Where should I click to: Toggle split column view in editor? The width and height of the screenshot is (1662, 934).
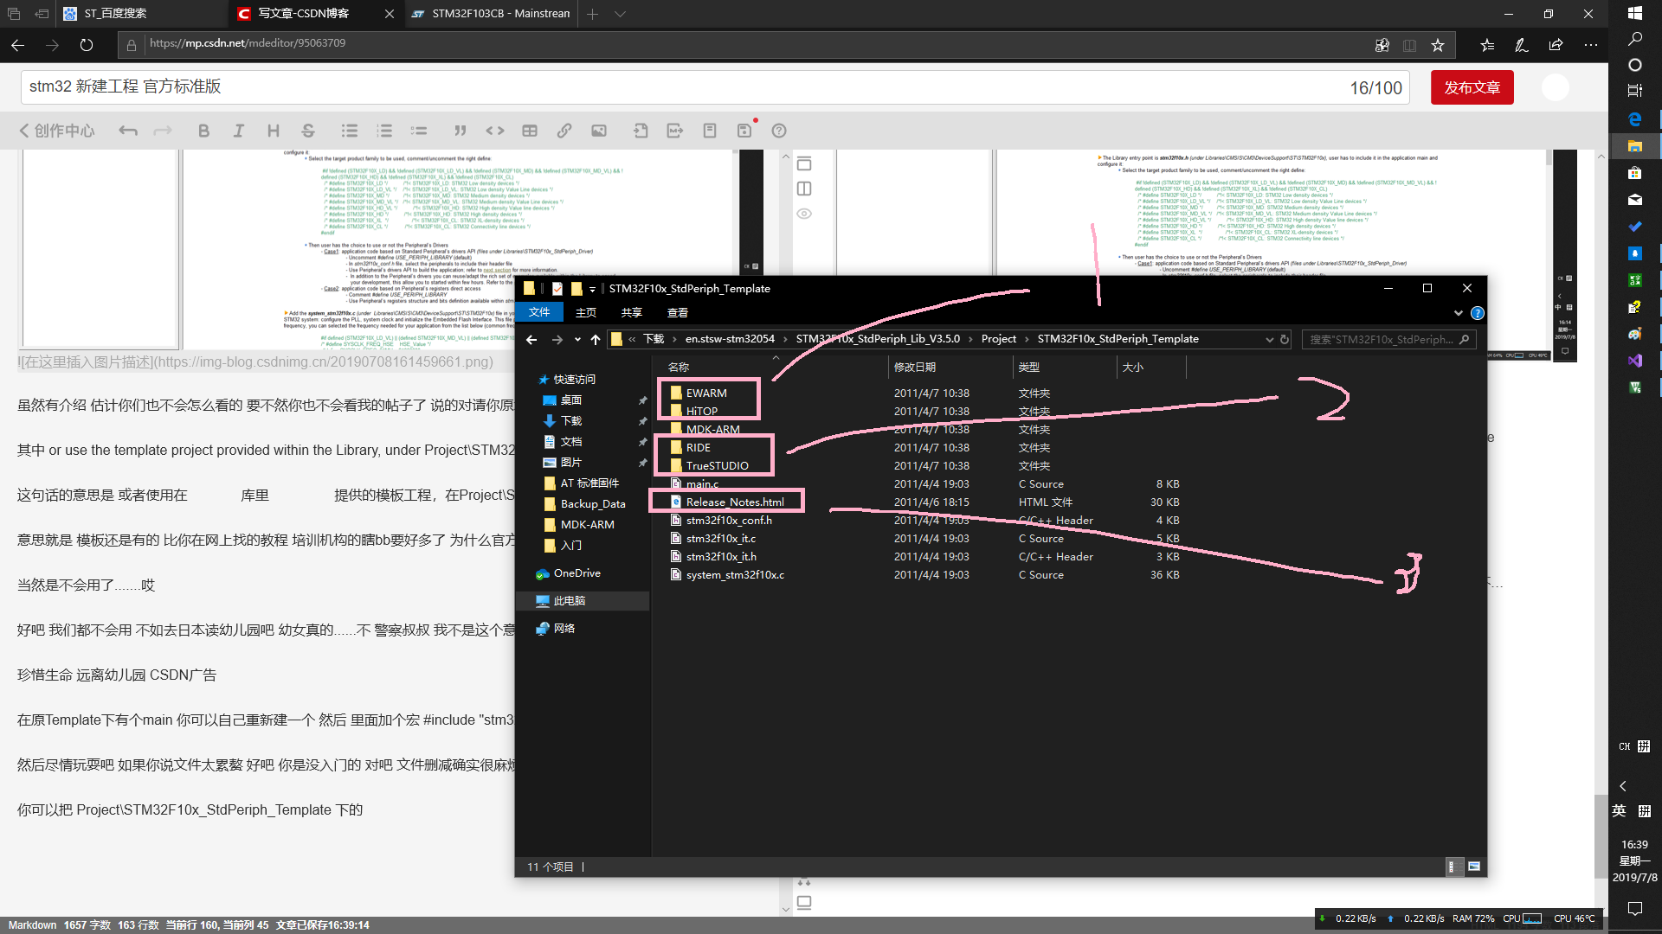pyautogui.click(x=804, y=189)
